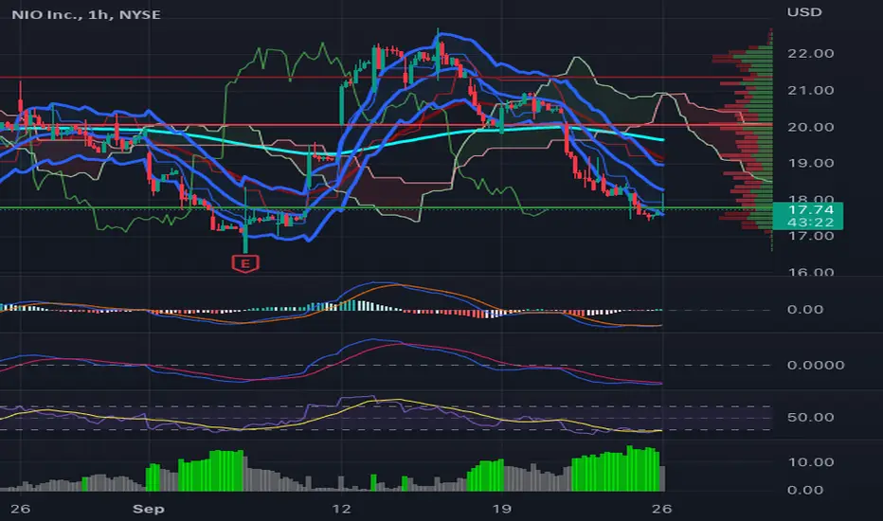Click the leftmost 26 date label
Viewport: 883px width, 521px height.
[x=20, y=510]
